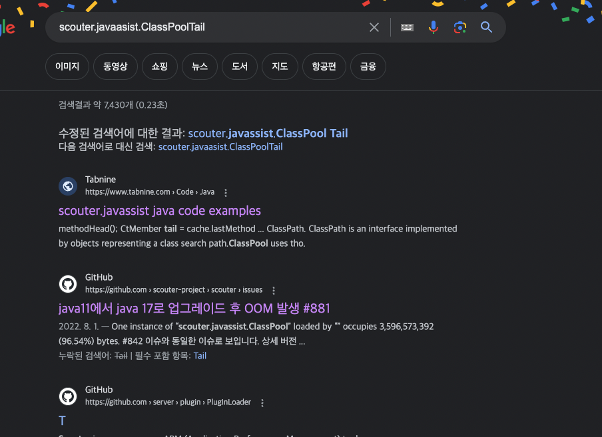Click the Tabnine URL breadcrumb
This screenshot has height=437, width=602.
[x=150, y=192]
